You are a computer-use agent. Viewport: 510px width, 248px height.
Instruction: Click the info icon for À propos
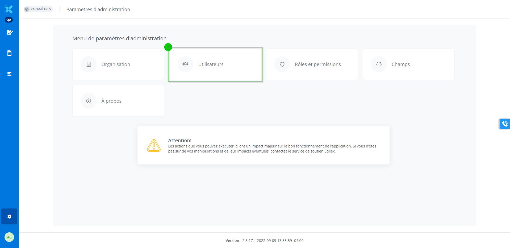(89, 101)
